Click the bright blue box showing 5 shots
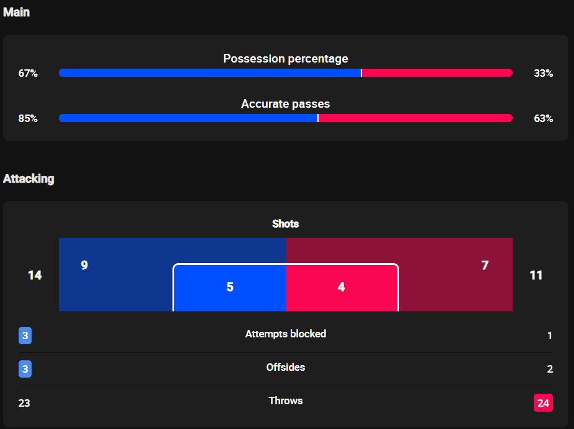This screenshot has height=429, width=574. point(230,287)
